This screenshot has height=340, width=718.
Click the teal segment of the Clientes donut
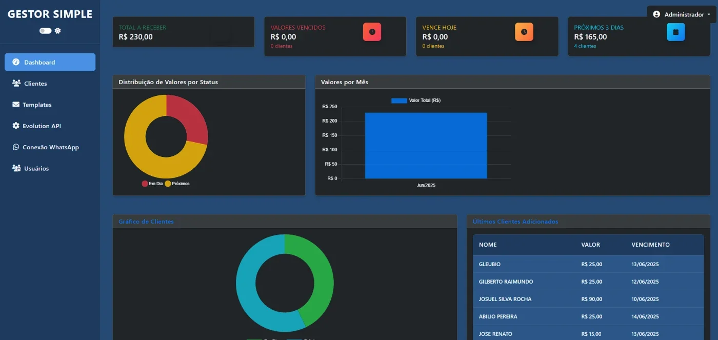pos(249,292)
